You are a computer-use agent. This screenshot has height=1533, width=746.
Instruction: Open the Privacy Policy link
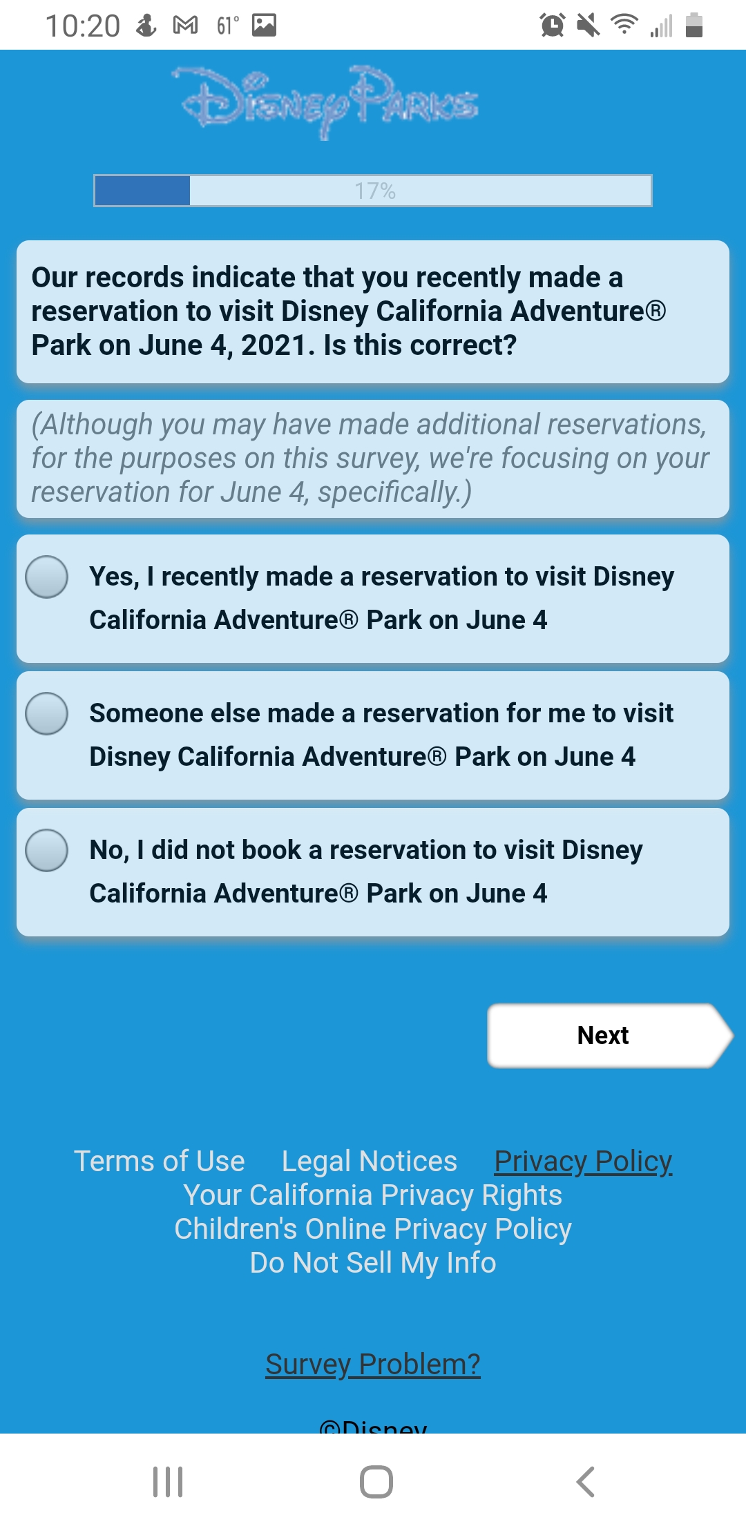coord(583,1161)
